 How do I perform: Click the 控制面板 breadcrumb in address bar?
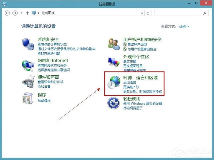point(48,13)
